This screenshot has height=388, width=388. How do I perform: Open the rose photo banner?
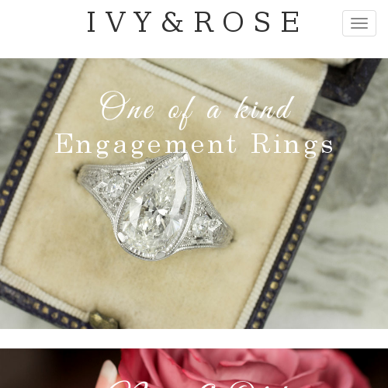(x=194, y=368)
